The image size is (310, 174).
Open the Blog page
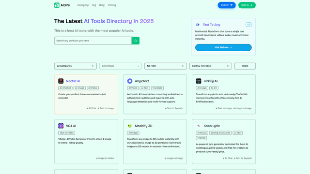click(102, 5)
